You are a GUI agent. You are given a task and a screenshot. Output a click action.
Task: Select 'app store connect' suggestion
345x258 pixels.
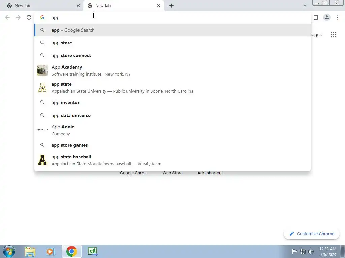[172, 55]
